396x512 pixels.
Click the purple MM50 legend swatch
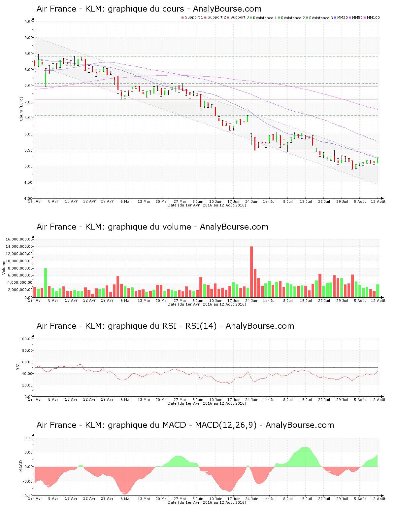(x=350, y=18)
